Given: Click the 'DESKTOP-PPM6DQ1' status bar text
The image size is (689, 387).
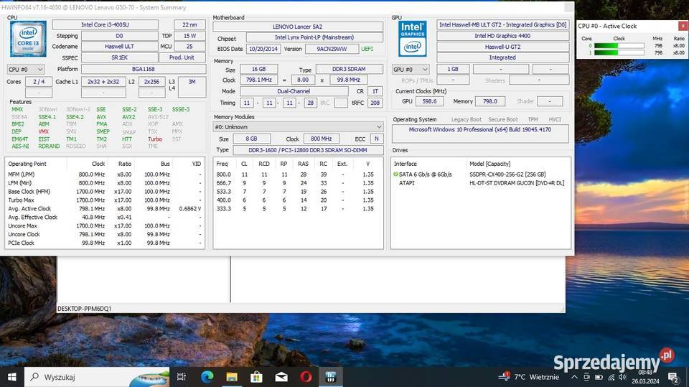Looking at the screenshot, I should [84, 309].
